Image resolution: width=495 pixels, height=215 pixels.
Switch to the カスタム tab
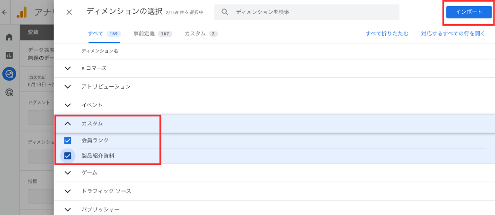pyautogui.click(x=201, y=33)
